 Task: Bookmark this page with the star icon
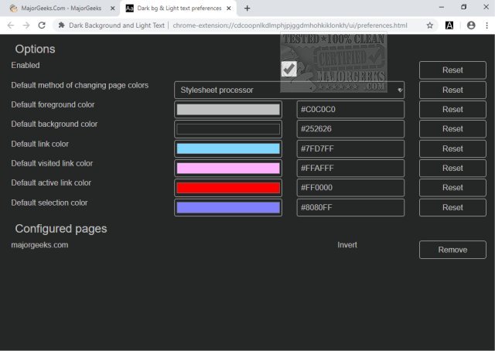coord(430,26)
